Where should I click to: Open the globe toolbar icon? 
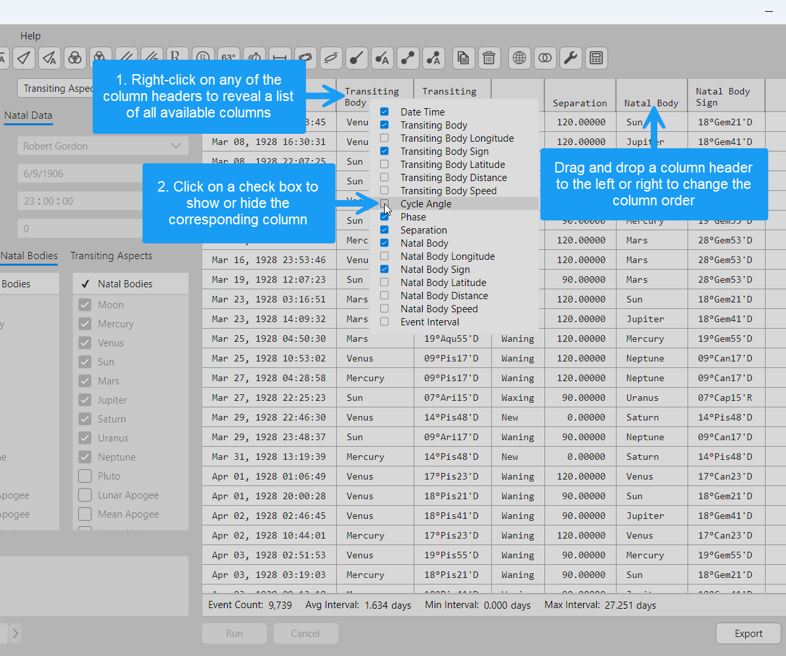tap(519, 58)
